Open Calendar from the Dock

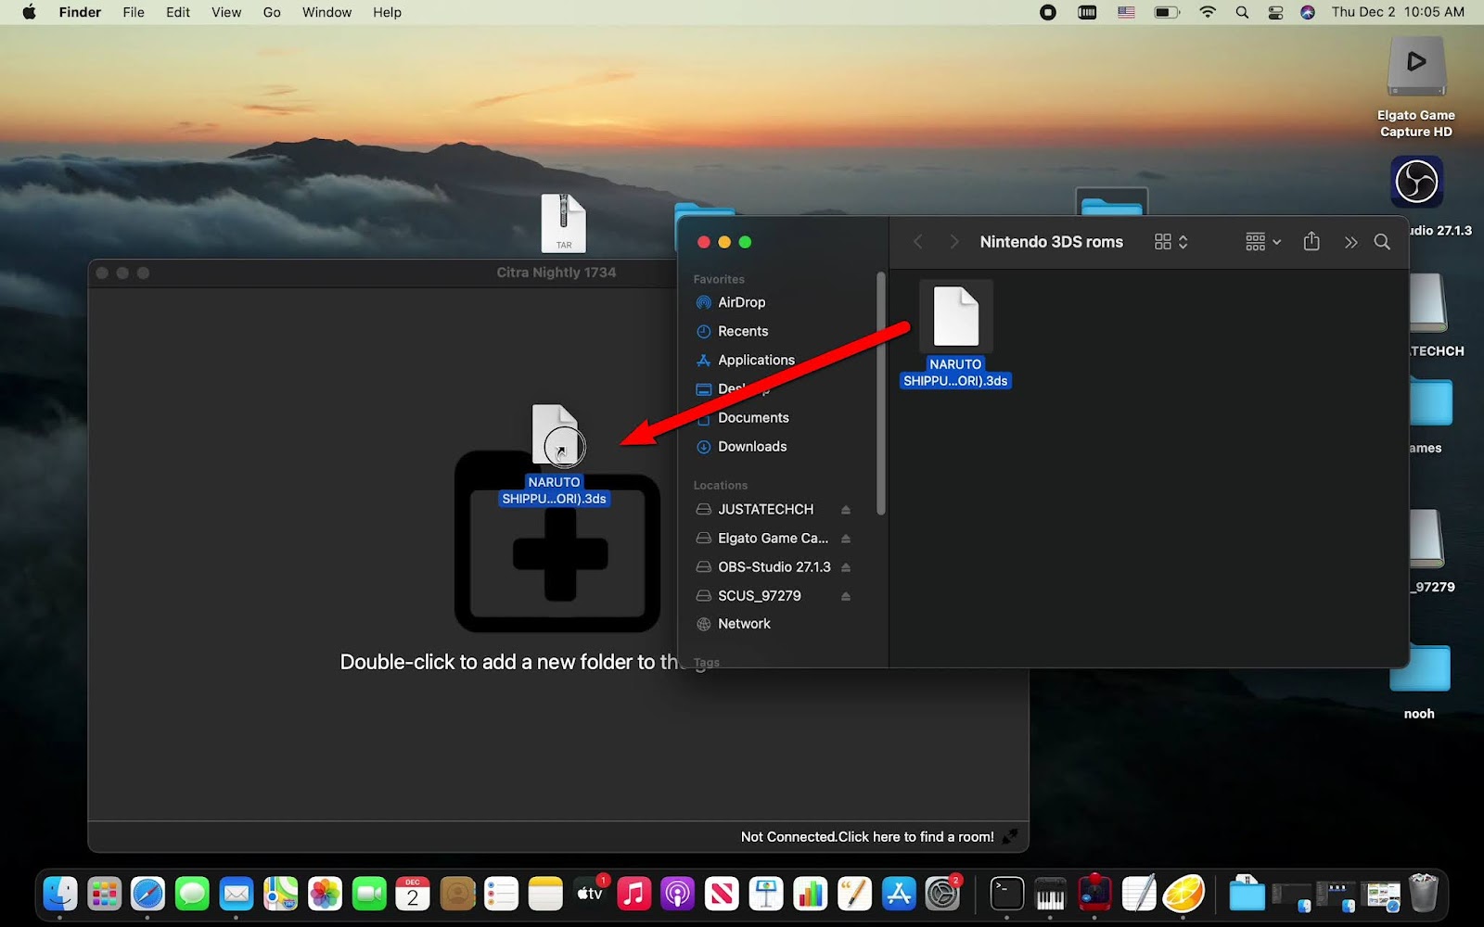coord(413,895)
